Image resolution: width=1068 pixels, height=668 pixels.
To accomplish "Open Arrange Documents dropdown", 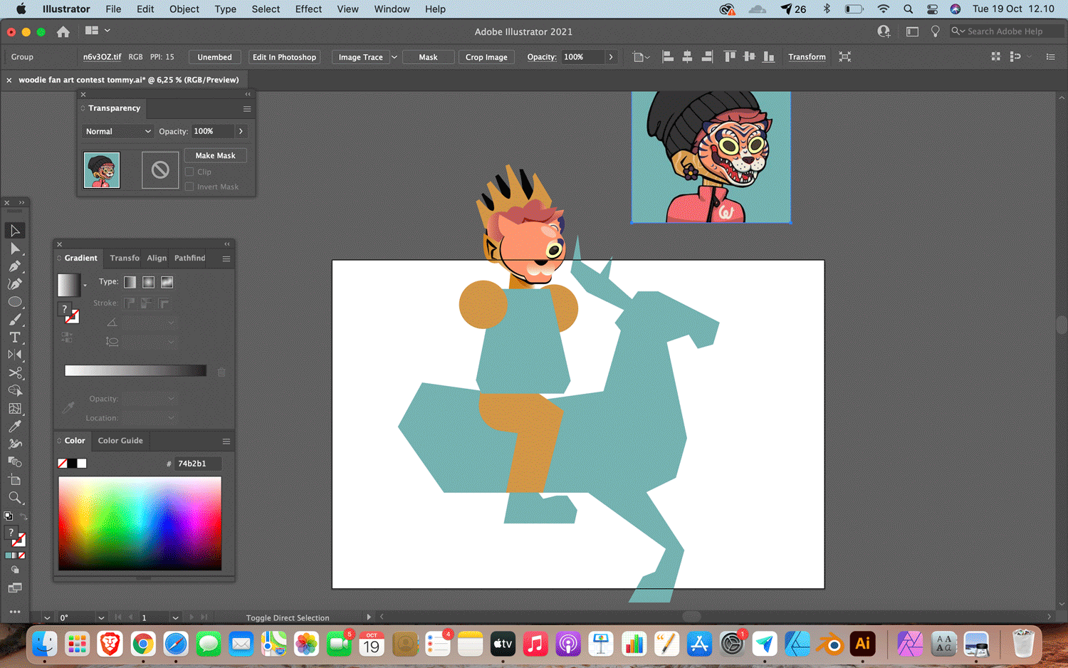I will [x=98, y=31].
